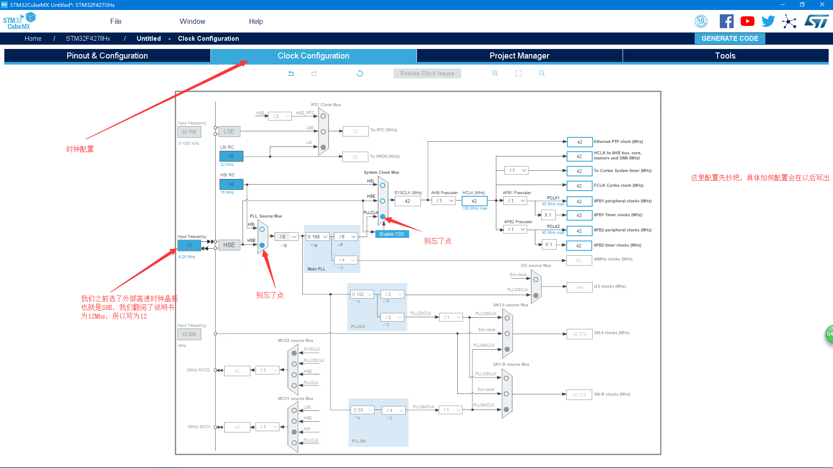The image size is (833, 468).
Task: Click the LSI RC 32 block
Action: pos(231,156)
